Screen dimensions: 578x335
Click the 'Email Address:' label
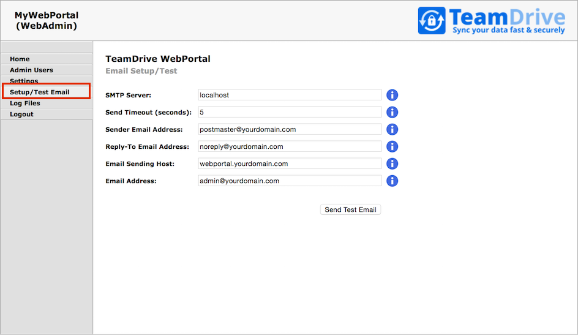(x=131, y=181)
